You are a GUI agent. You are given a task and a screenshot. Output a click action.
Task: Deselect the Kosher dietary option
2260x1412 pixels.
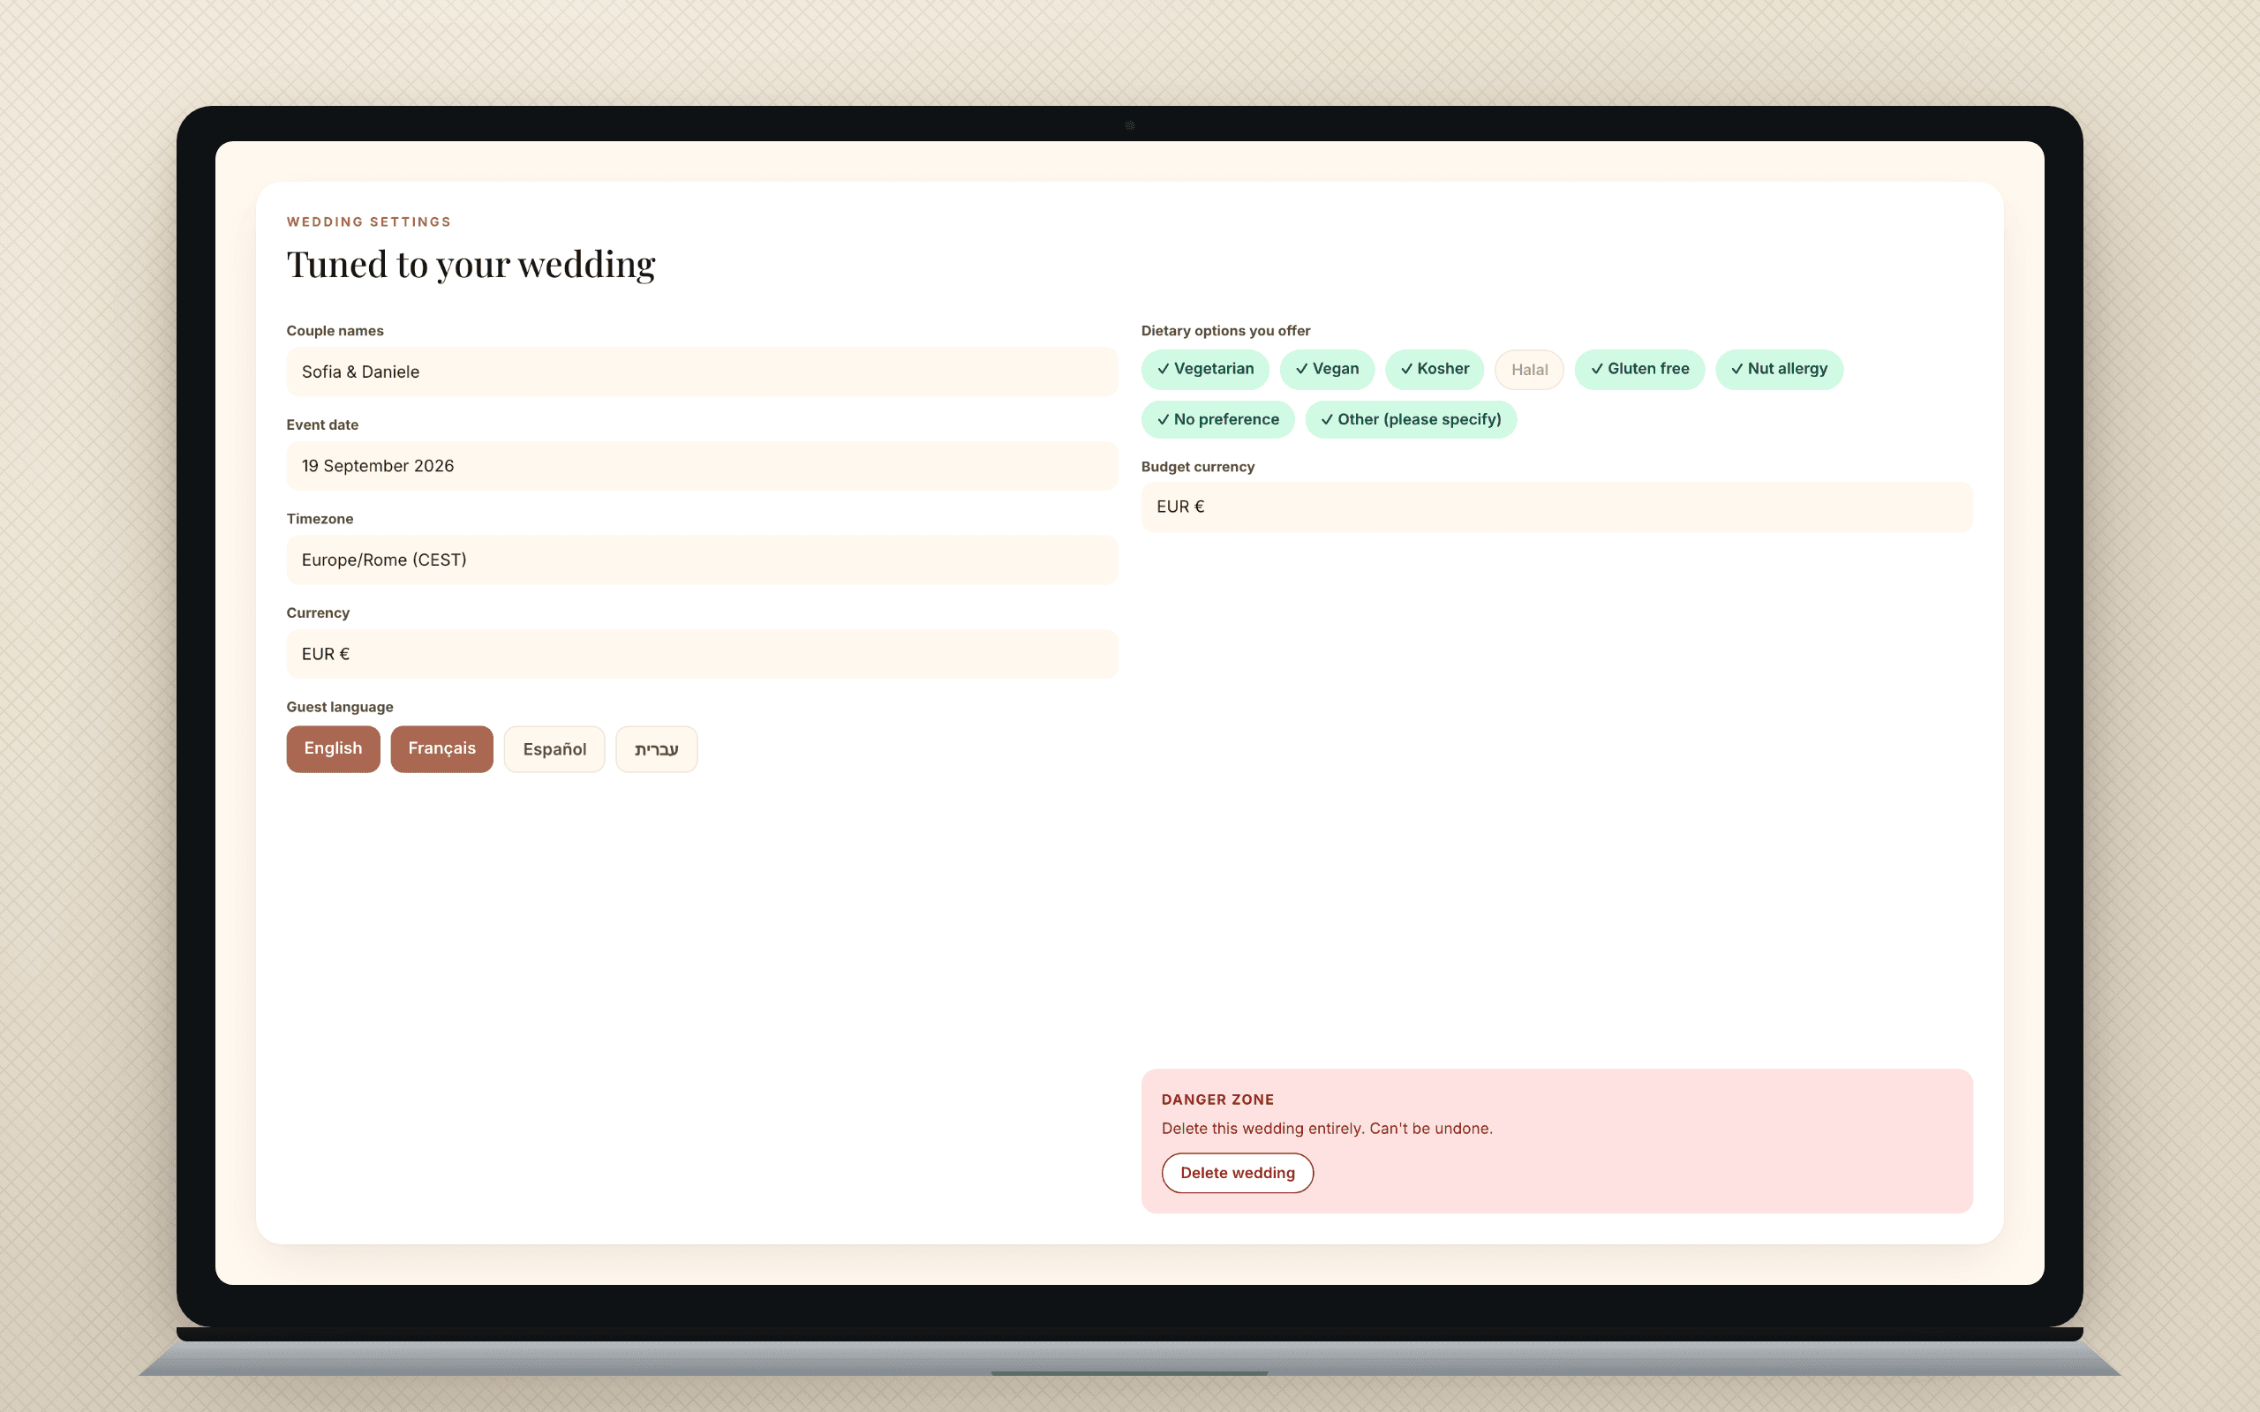tap(1434, 369)
